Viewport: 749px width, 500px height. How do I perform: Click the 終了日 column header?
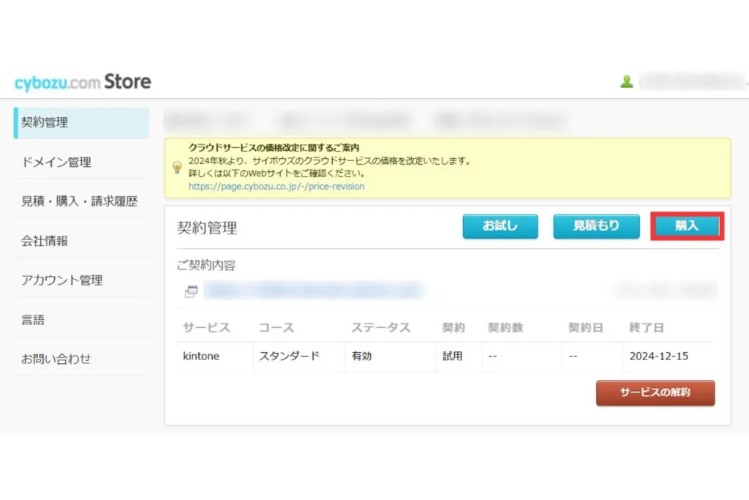click(646, 327)
